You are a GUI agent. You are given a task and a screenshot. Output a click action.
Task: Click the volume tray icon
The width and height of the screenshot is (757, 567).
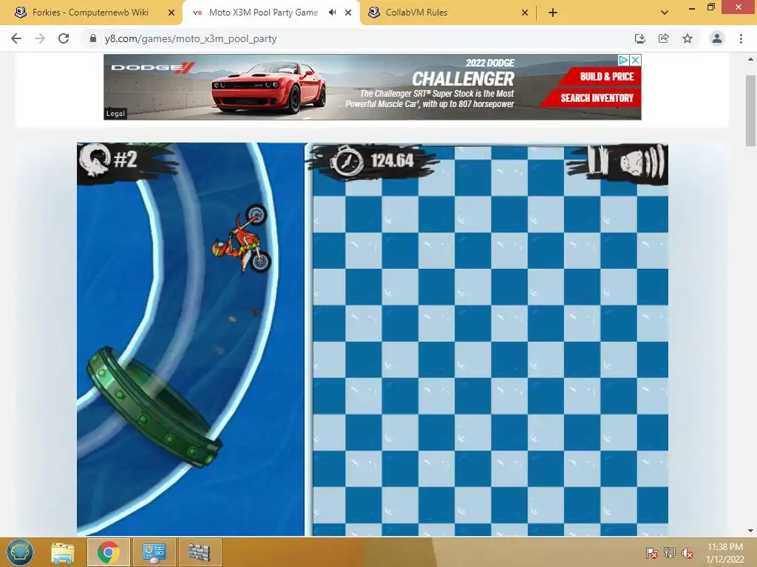688,553
